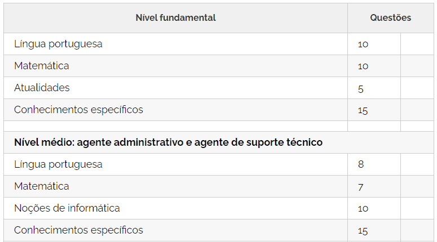Screen dimensions: 437x242
Task: Click the last Conhecimentos específicos row label
Action: [x=78, y=230]
